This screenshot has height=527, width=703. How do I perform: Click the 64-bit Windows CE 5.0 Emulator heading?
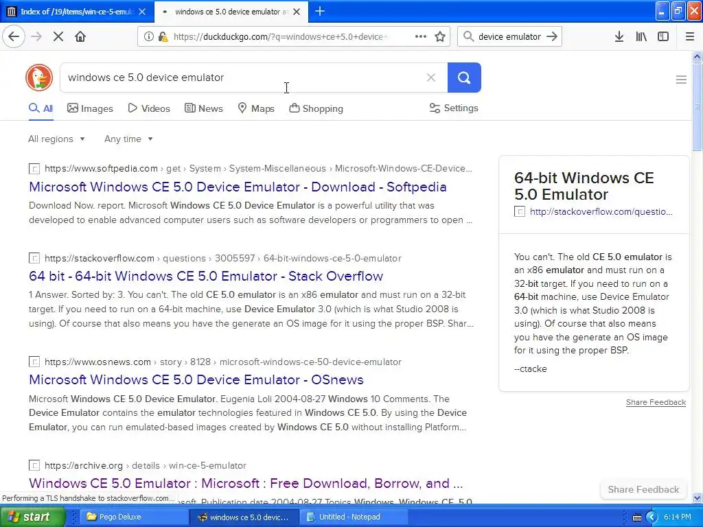584,186
